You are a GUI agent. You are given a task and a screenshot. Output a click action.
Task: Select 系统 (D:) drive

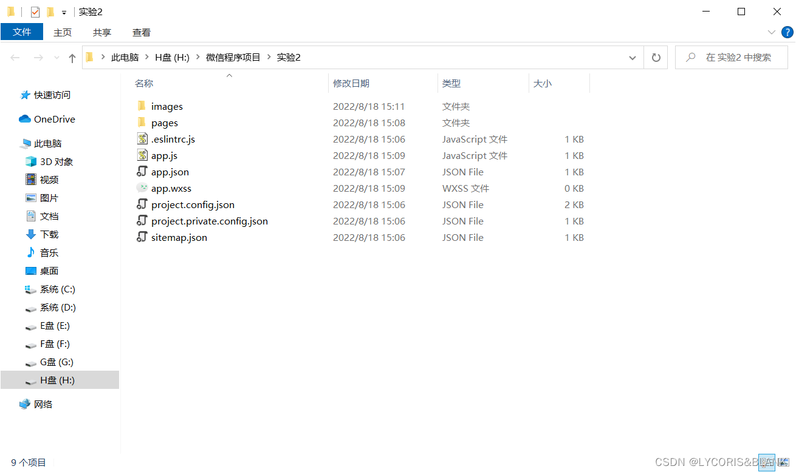[x=50, y=307]
